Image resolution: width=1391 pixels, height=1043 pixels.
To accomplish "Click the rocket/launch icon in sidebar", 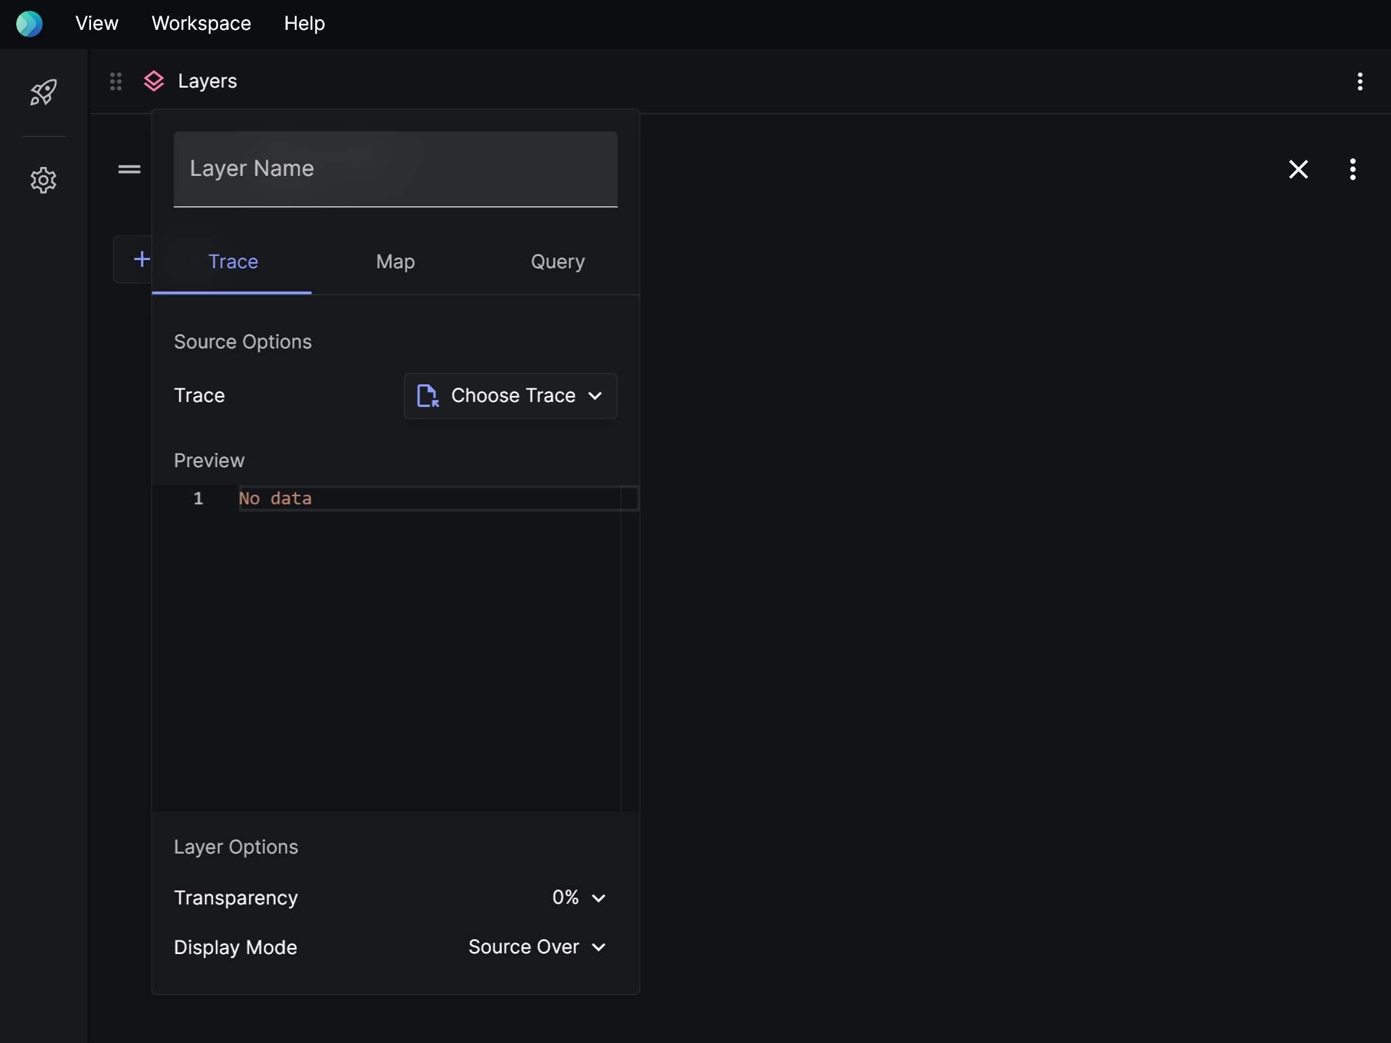I will click(x=44, y=92).
